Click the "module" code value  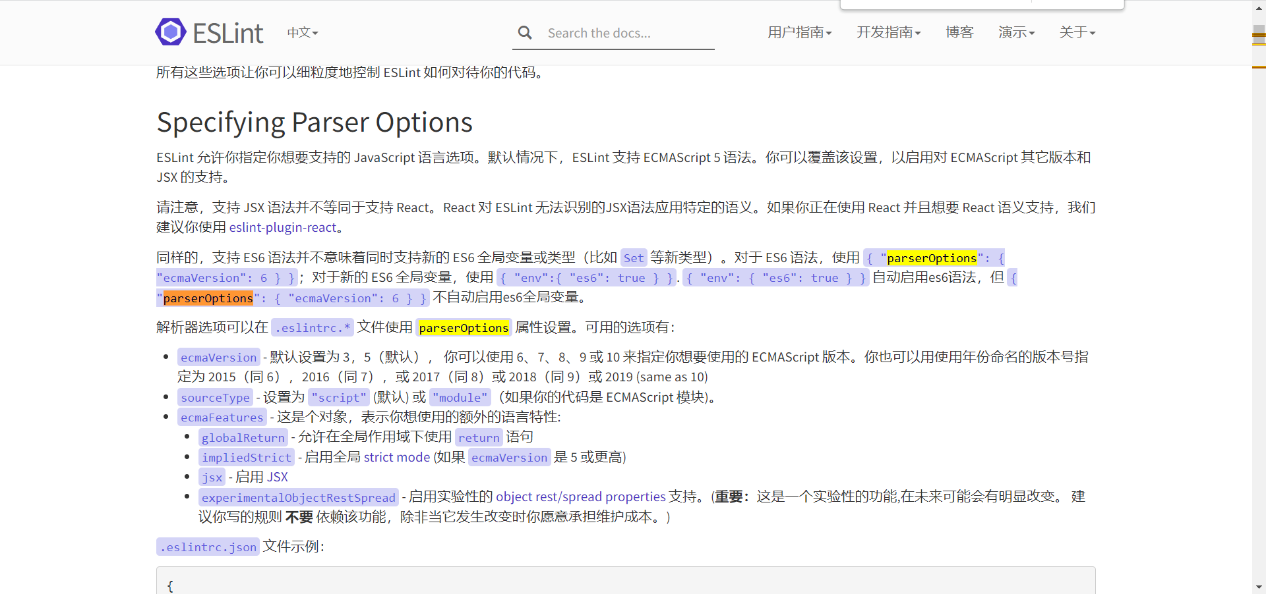click(460, 397)
